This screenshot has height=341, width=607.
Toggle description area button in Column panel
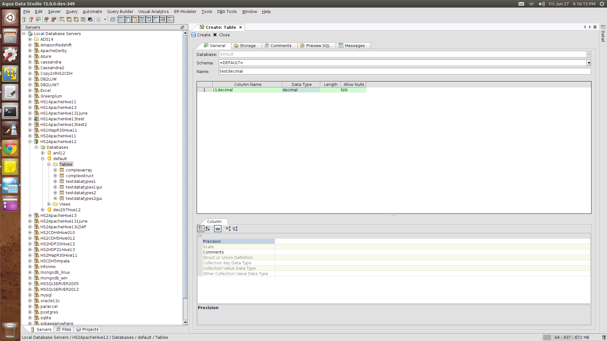click(218, 229)
